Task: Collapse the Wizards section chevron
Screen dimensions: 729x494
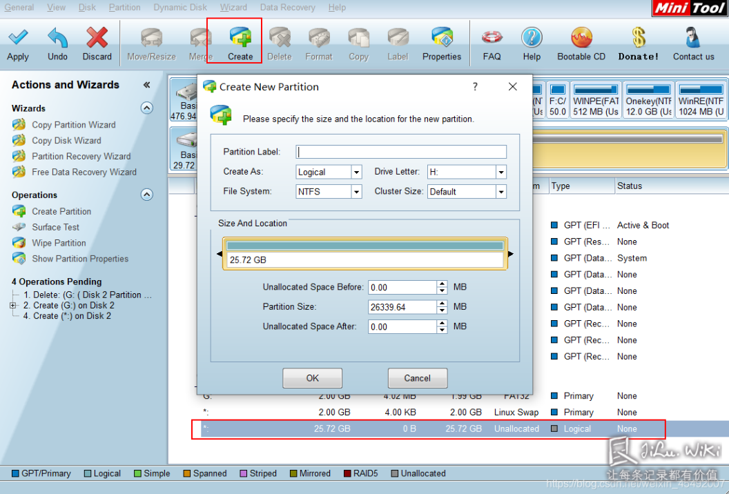Action: [146, 108]
